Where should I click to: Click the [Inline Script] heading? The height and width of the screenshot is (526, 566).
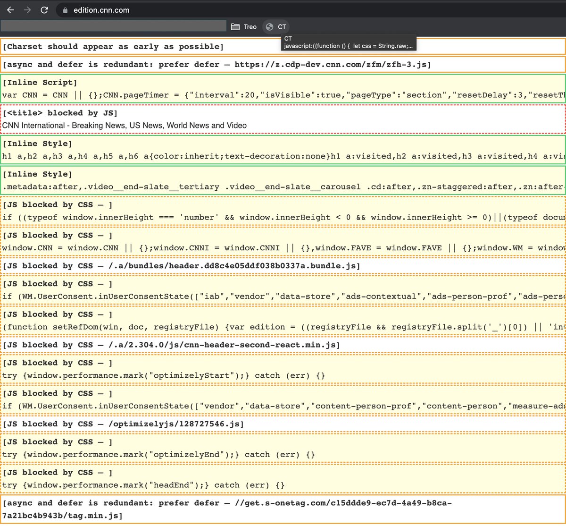point(40,83)
